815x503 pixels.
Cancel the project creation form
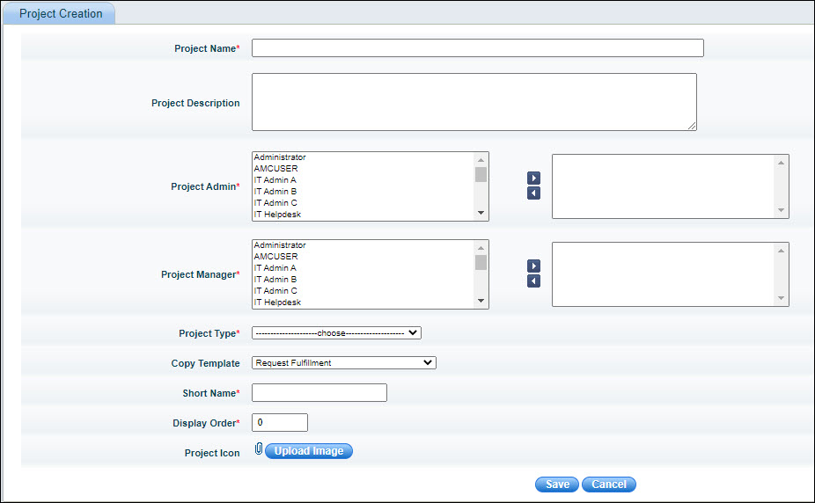(608, 485)
